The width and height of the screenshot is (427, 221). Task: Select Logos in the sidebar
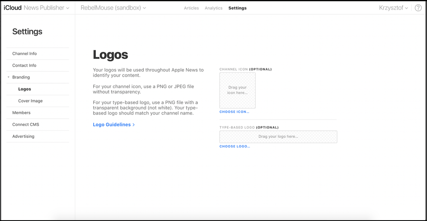pyautogui.click(x=24, y=89)
